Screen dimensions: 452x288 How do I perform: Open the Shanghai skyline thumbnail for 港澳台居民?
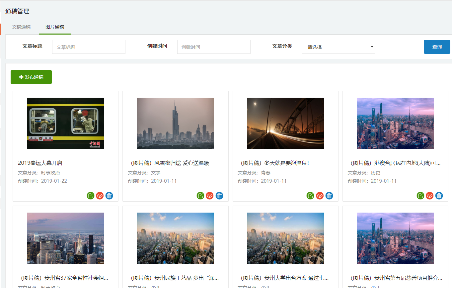click(x=395, y=123)
